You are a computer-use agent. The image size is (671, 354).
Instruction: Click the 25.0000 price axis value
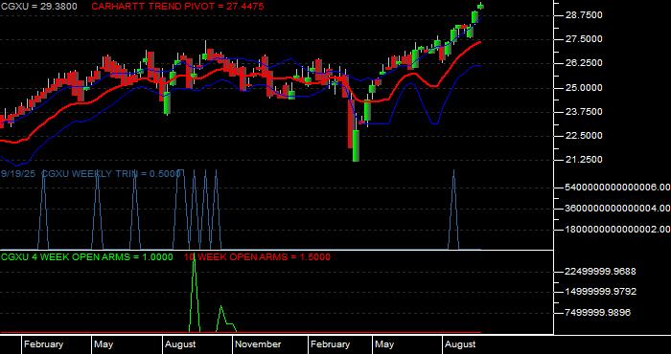583,88
